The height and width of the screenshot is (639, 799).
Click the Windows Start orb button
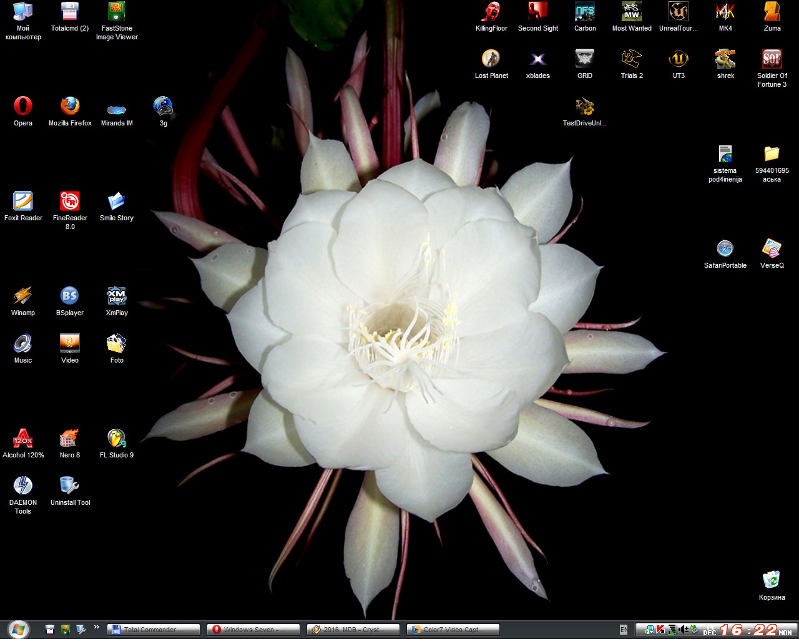[18, 629]
